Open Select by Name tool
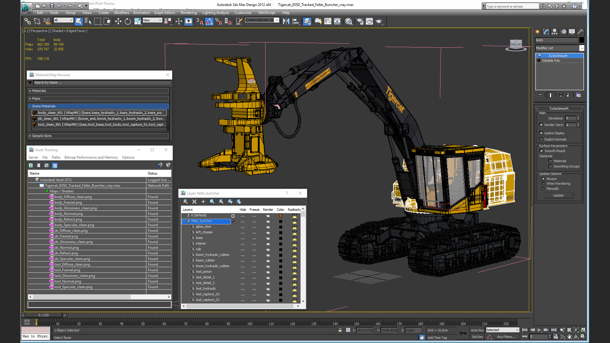This screenshot has height=343, width=610. point(88,21)
